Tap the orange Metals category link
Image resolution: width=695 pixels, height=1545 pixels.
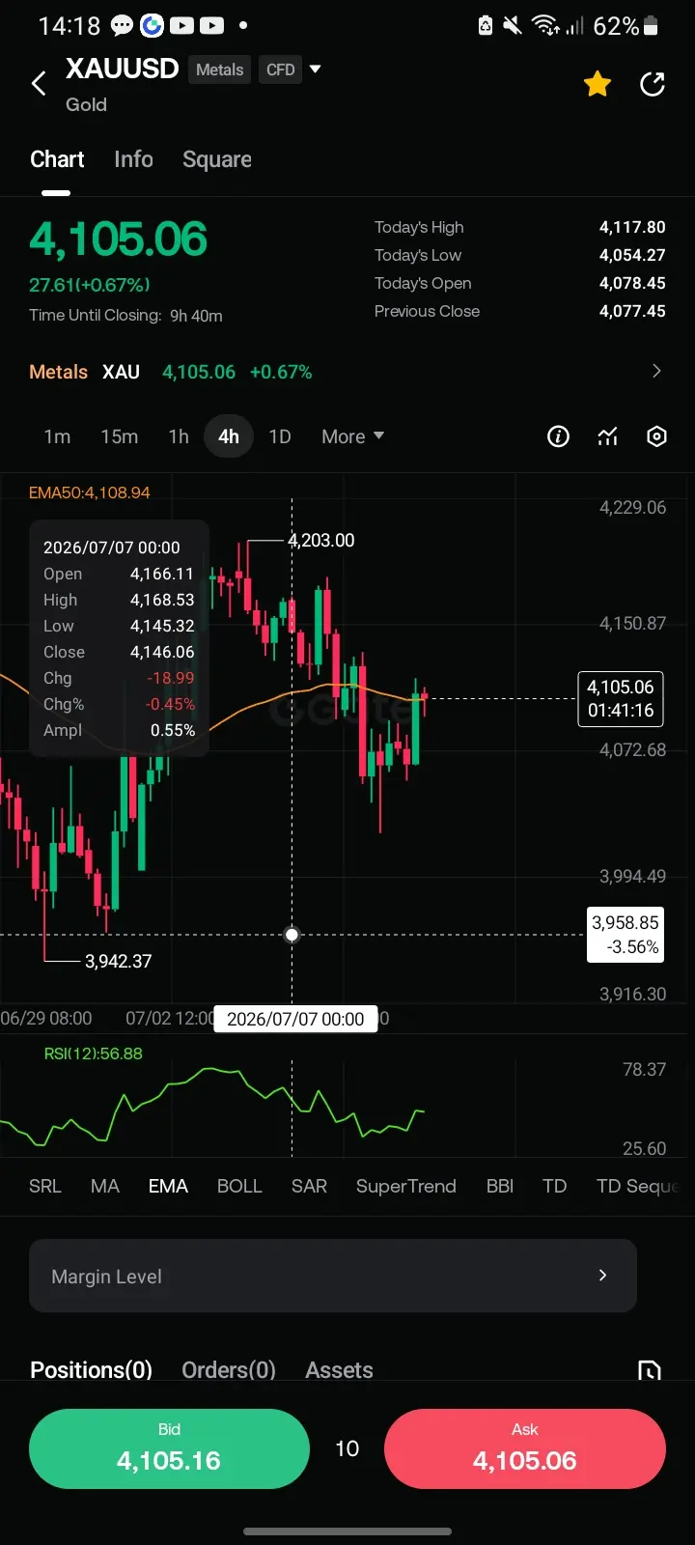click(59, 372)
